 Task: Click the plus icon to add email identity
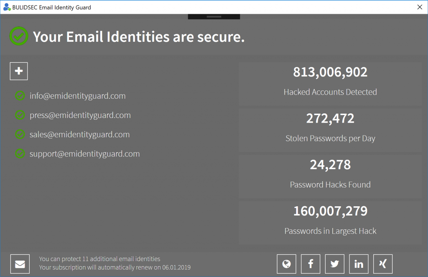(x=18, y=71)
